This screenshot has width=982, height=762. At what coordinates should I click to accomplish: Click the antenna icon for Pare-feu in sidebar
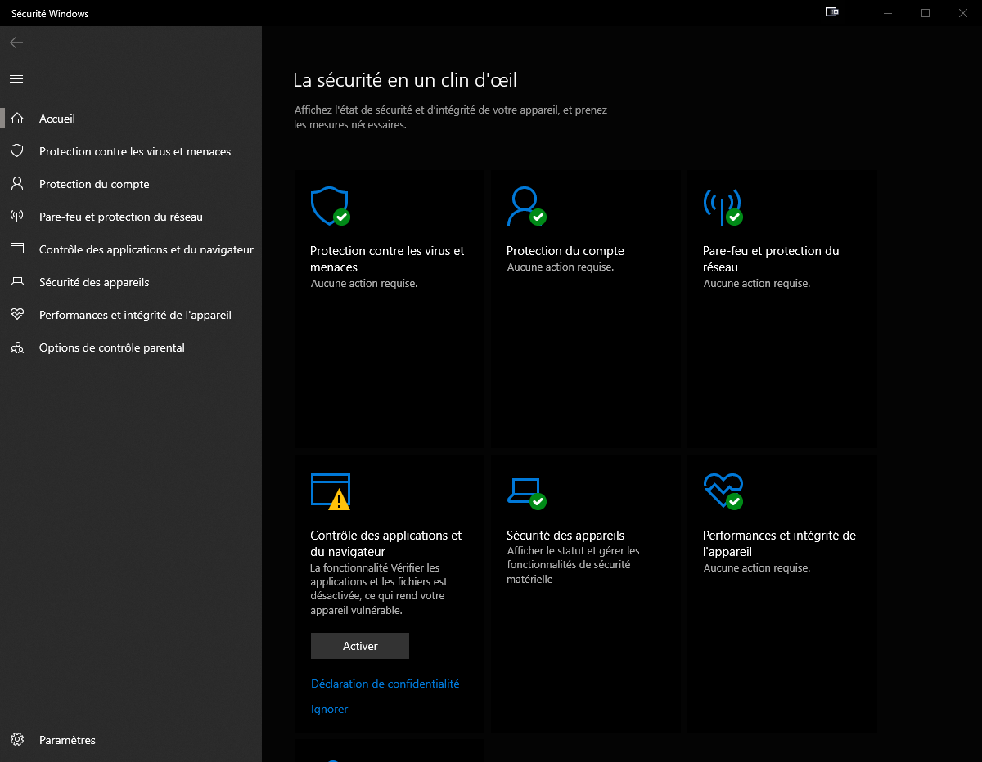[16, 217]
